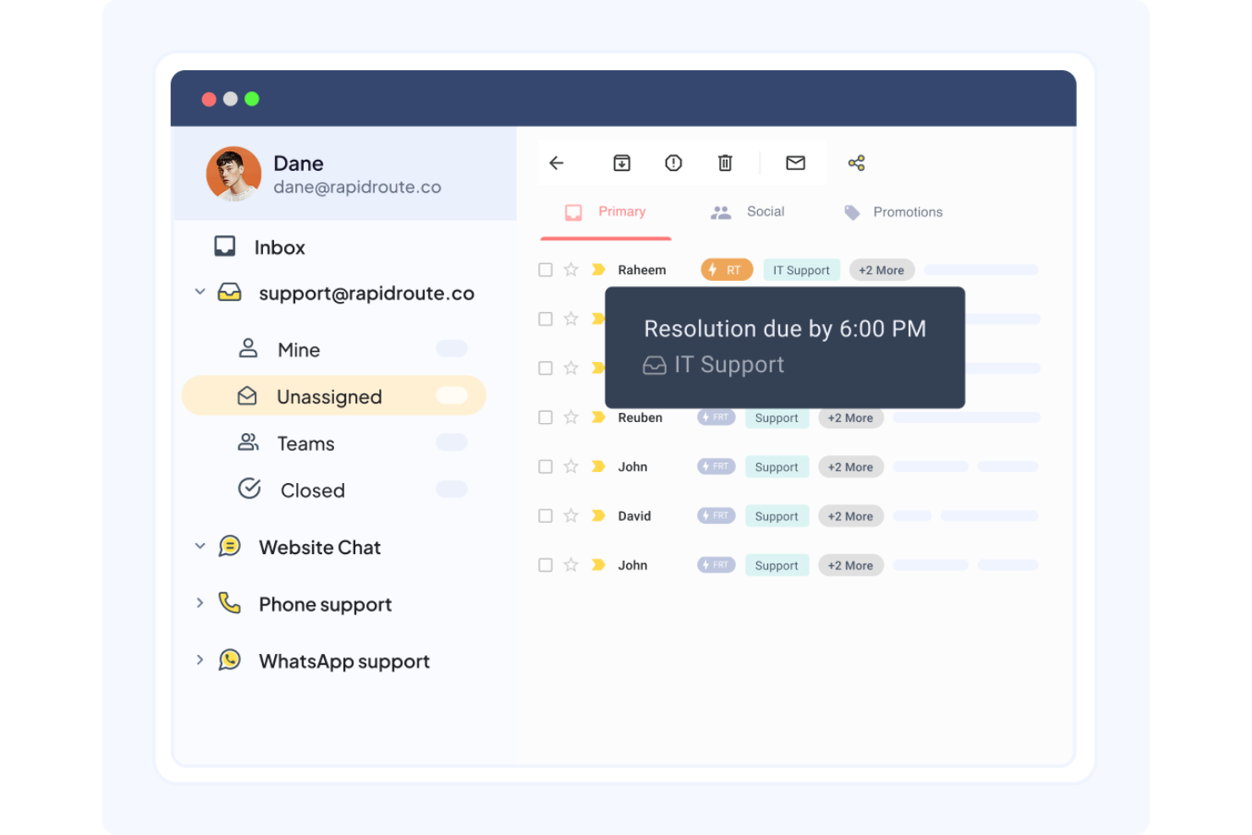
Task: Click the archive icon in the toolbar
Action: 622,162
